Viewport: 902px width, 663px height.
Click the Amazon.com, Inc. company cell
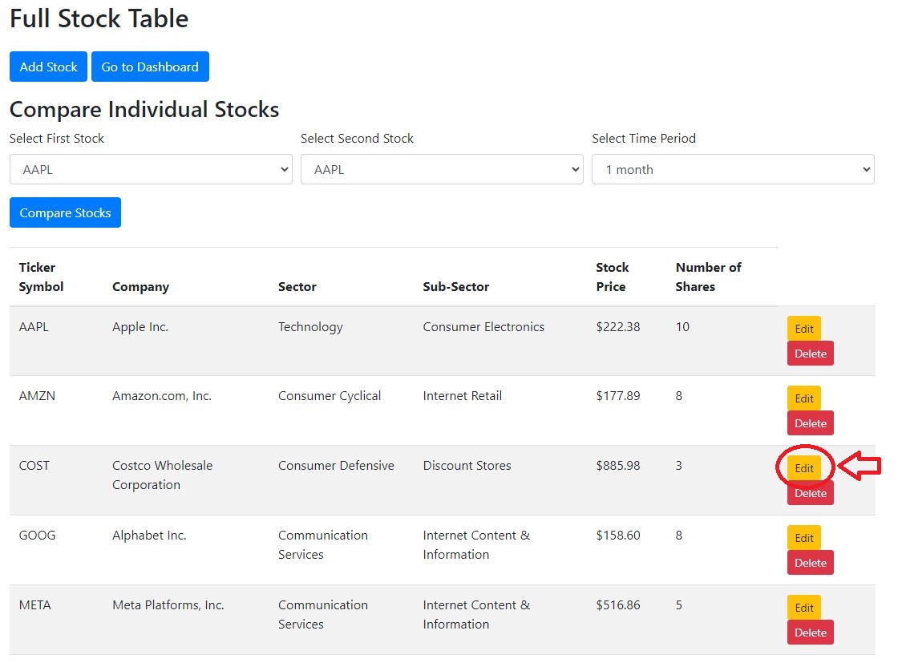(162, 395)
